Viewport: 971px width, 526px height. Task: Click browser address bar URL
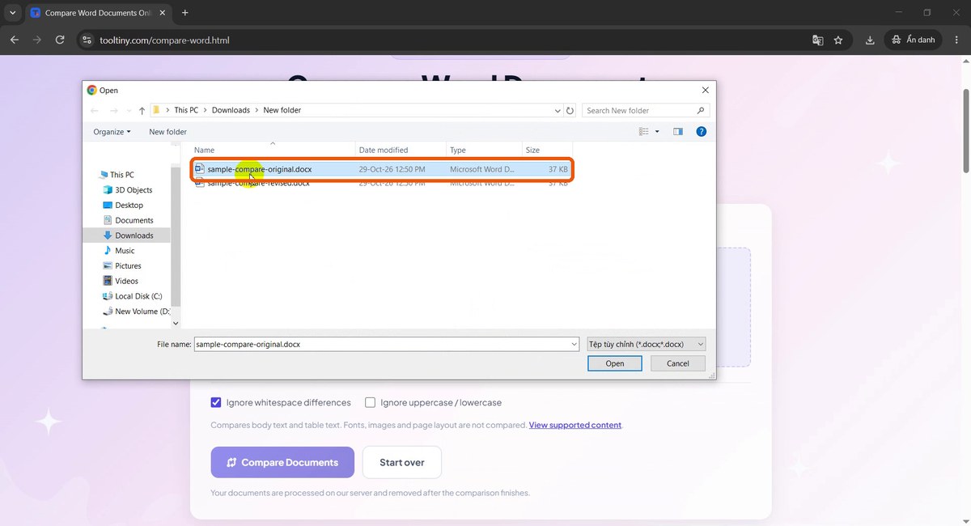coord(164,40)
